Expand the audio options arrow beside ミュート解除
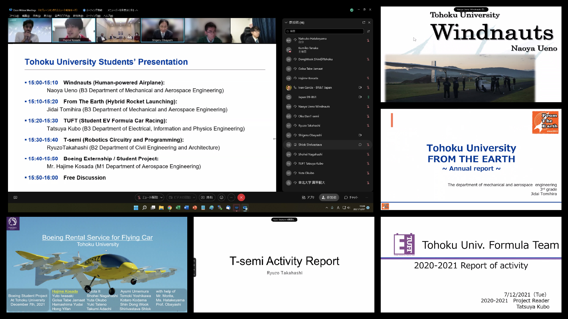The image size is (568, 319). point(162,197)
